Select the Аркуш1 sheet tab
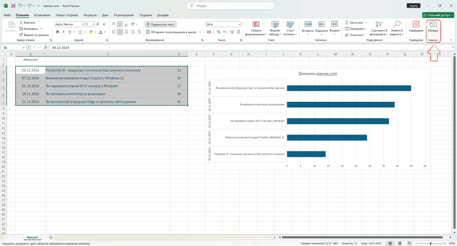 click(x=32, y=237)
